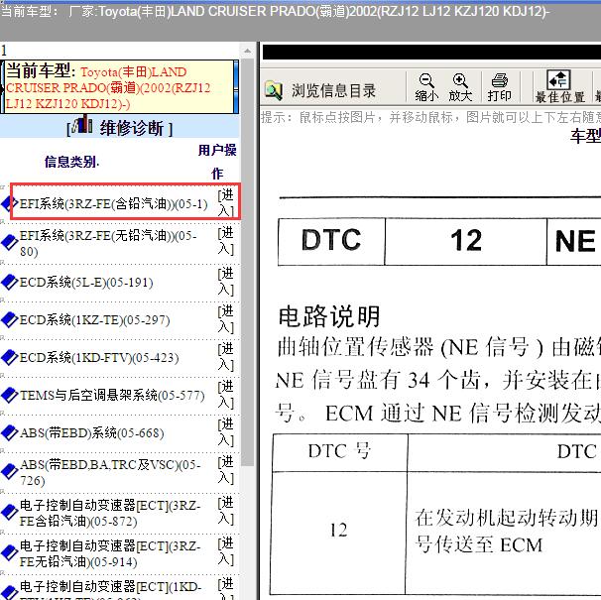Screen dimensions: 601x600
Task: Click the book icon next to ECD系统(1KD-FTV)
Action: coord(9,358)
